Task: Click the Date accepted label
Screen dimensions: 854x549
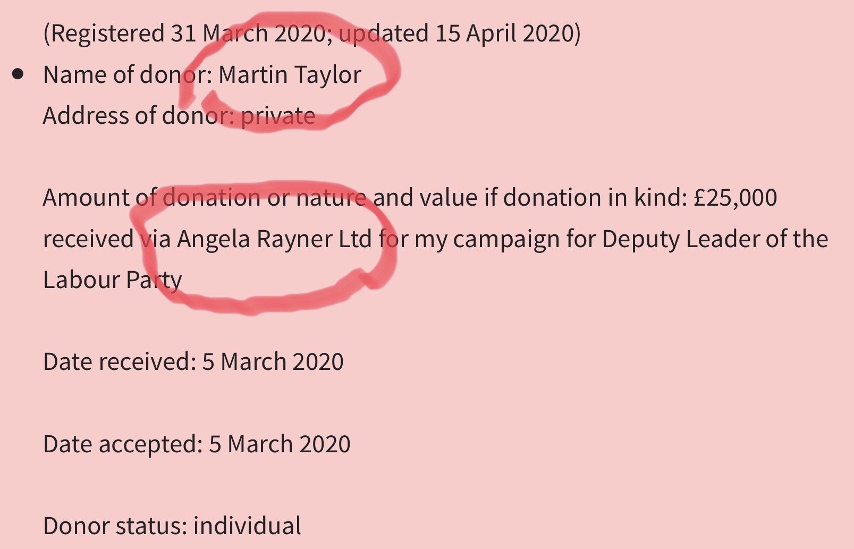Action: tap(123, 444)
